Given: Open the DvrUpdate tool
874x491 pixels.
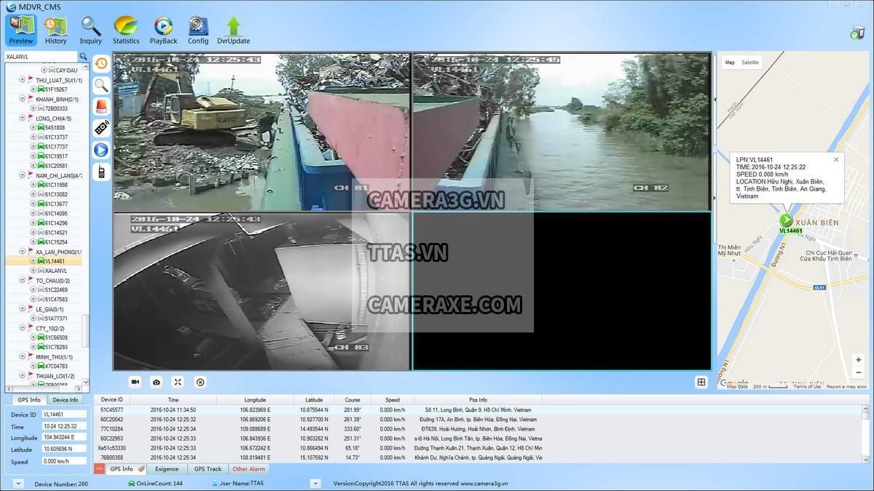Looking at the screenshot, I should pos(233,31).
